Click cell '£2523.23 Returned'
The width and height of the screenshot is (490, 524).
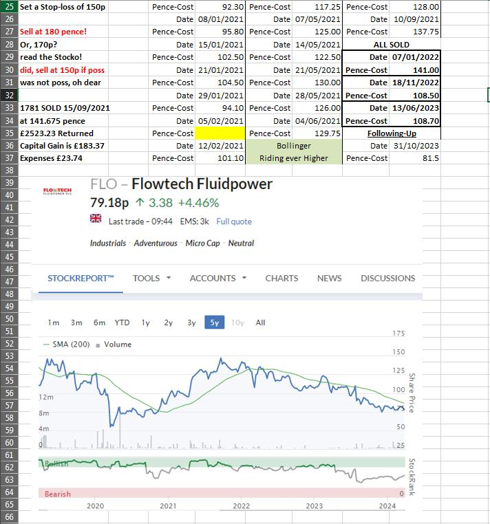point(63,133)
